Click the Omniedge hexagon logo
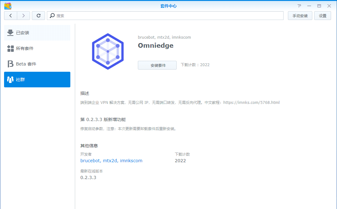 pyautogui.click(x=108, y=51)
